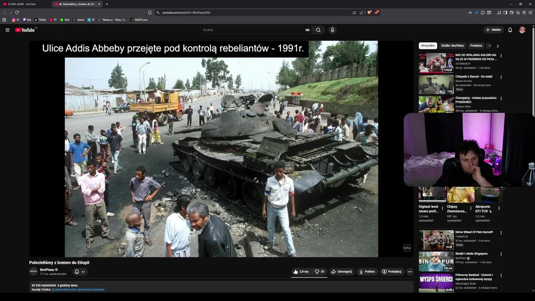Start voice search with the microphone
535x301 pixels.
[332, 30]
